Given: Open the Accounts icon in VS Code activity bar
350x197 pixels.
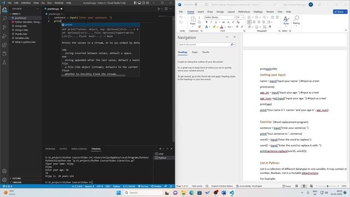Looking at the screenshot, I should point(4,171).
